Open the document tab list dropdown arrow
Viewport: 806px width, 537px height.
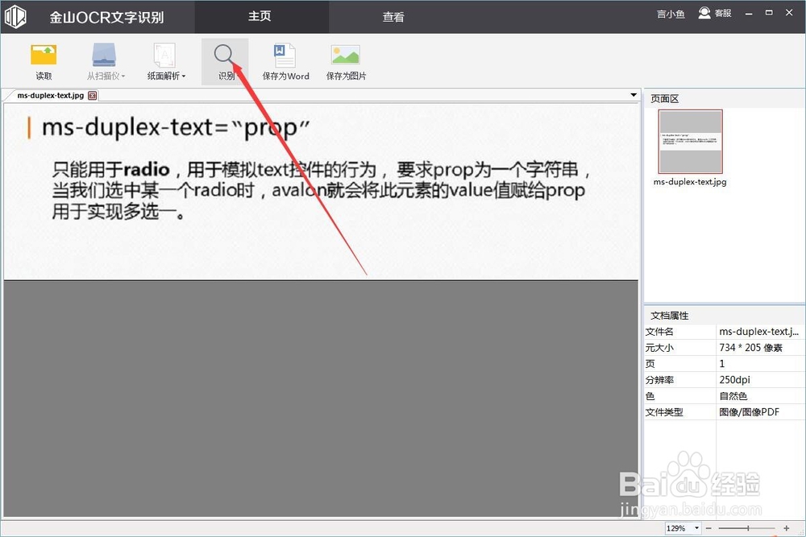[633, 95]
